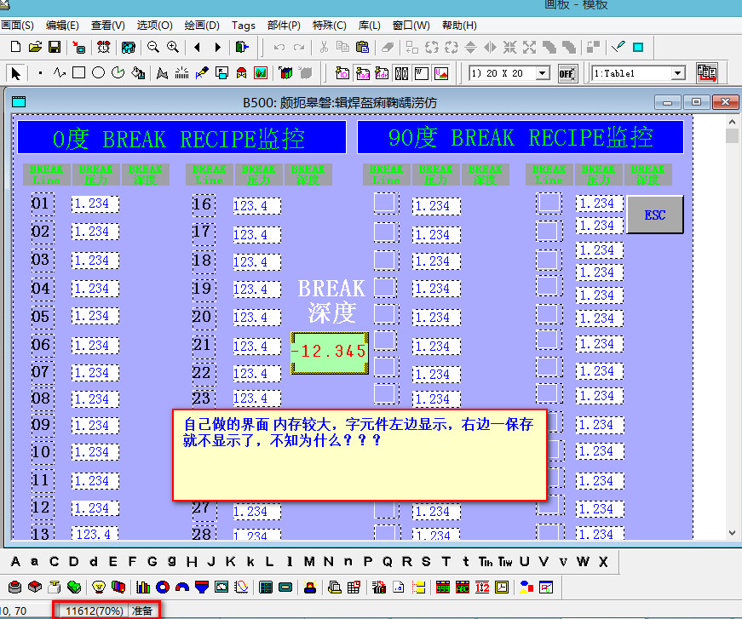Open the 绘画(D) menu
This screenshot has width=742, height=619.
pos(201,26)
